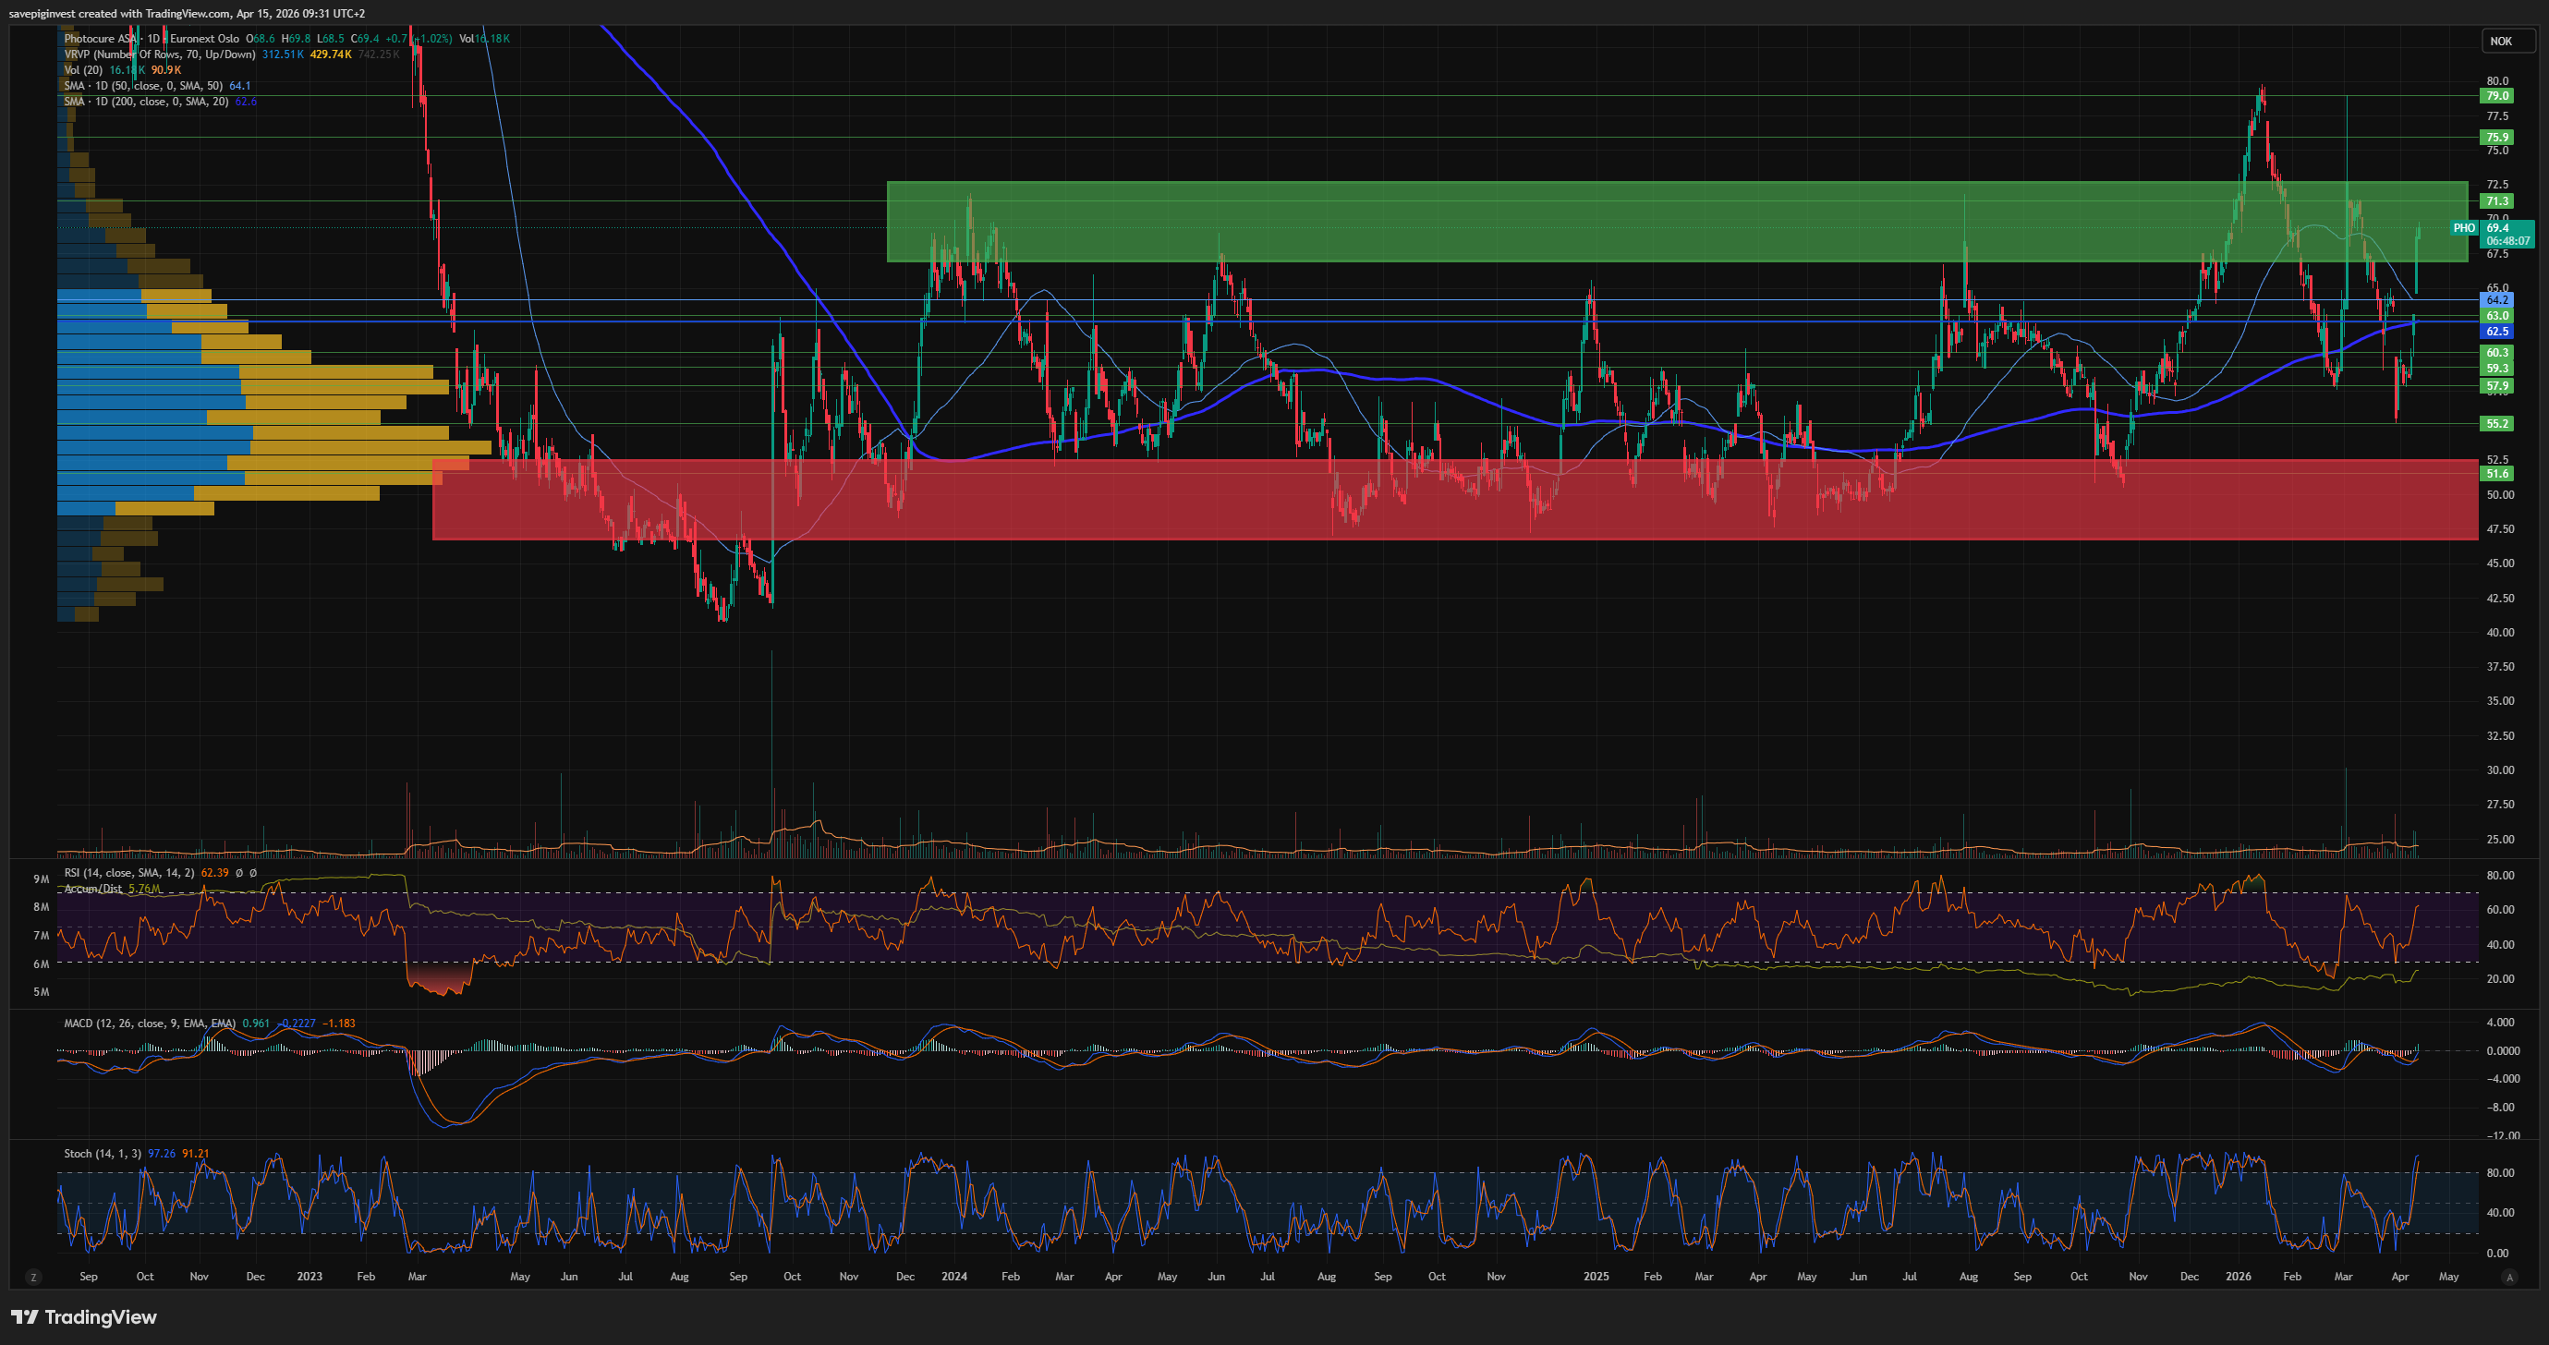Click the 55.2 green price label

[x=2497, y=424]
